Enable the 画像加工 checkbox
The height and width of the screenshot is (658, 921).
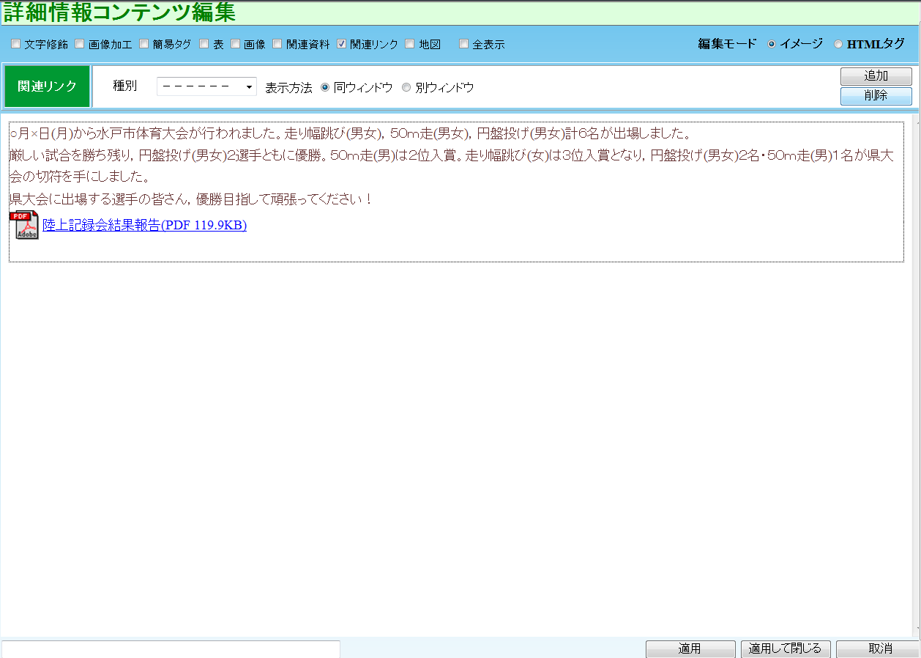point(80,44)
